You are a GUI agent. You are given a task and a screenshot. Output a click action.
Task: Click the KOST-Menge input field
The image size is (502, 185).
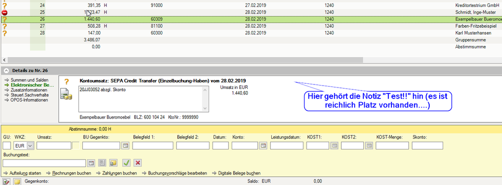point(392,145)
